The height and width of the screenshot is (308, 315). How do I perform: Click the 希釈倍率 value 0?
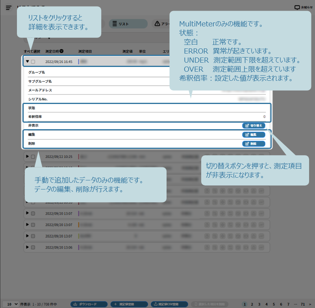click(264, 117)
